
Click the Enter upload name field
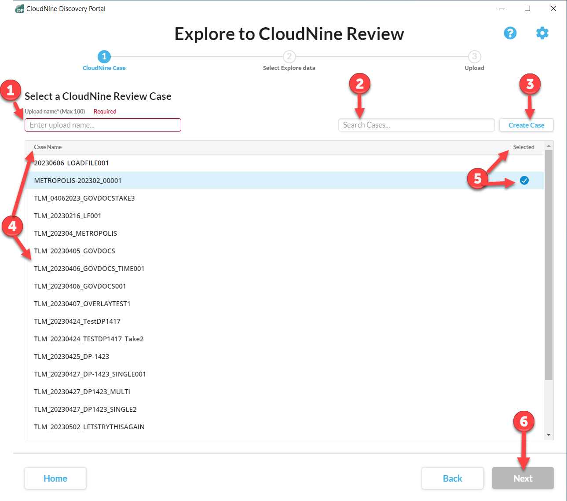pos(103,125)
